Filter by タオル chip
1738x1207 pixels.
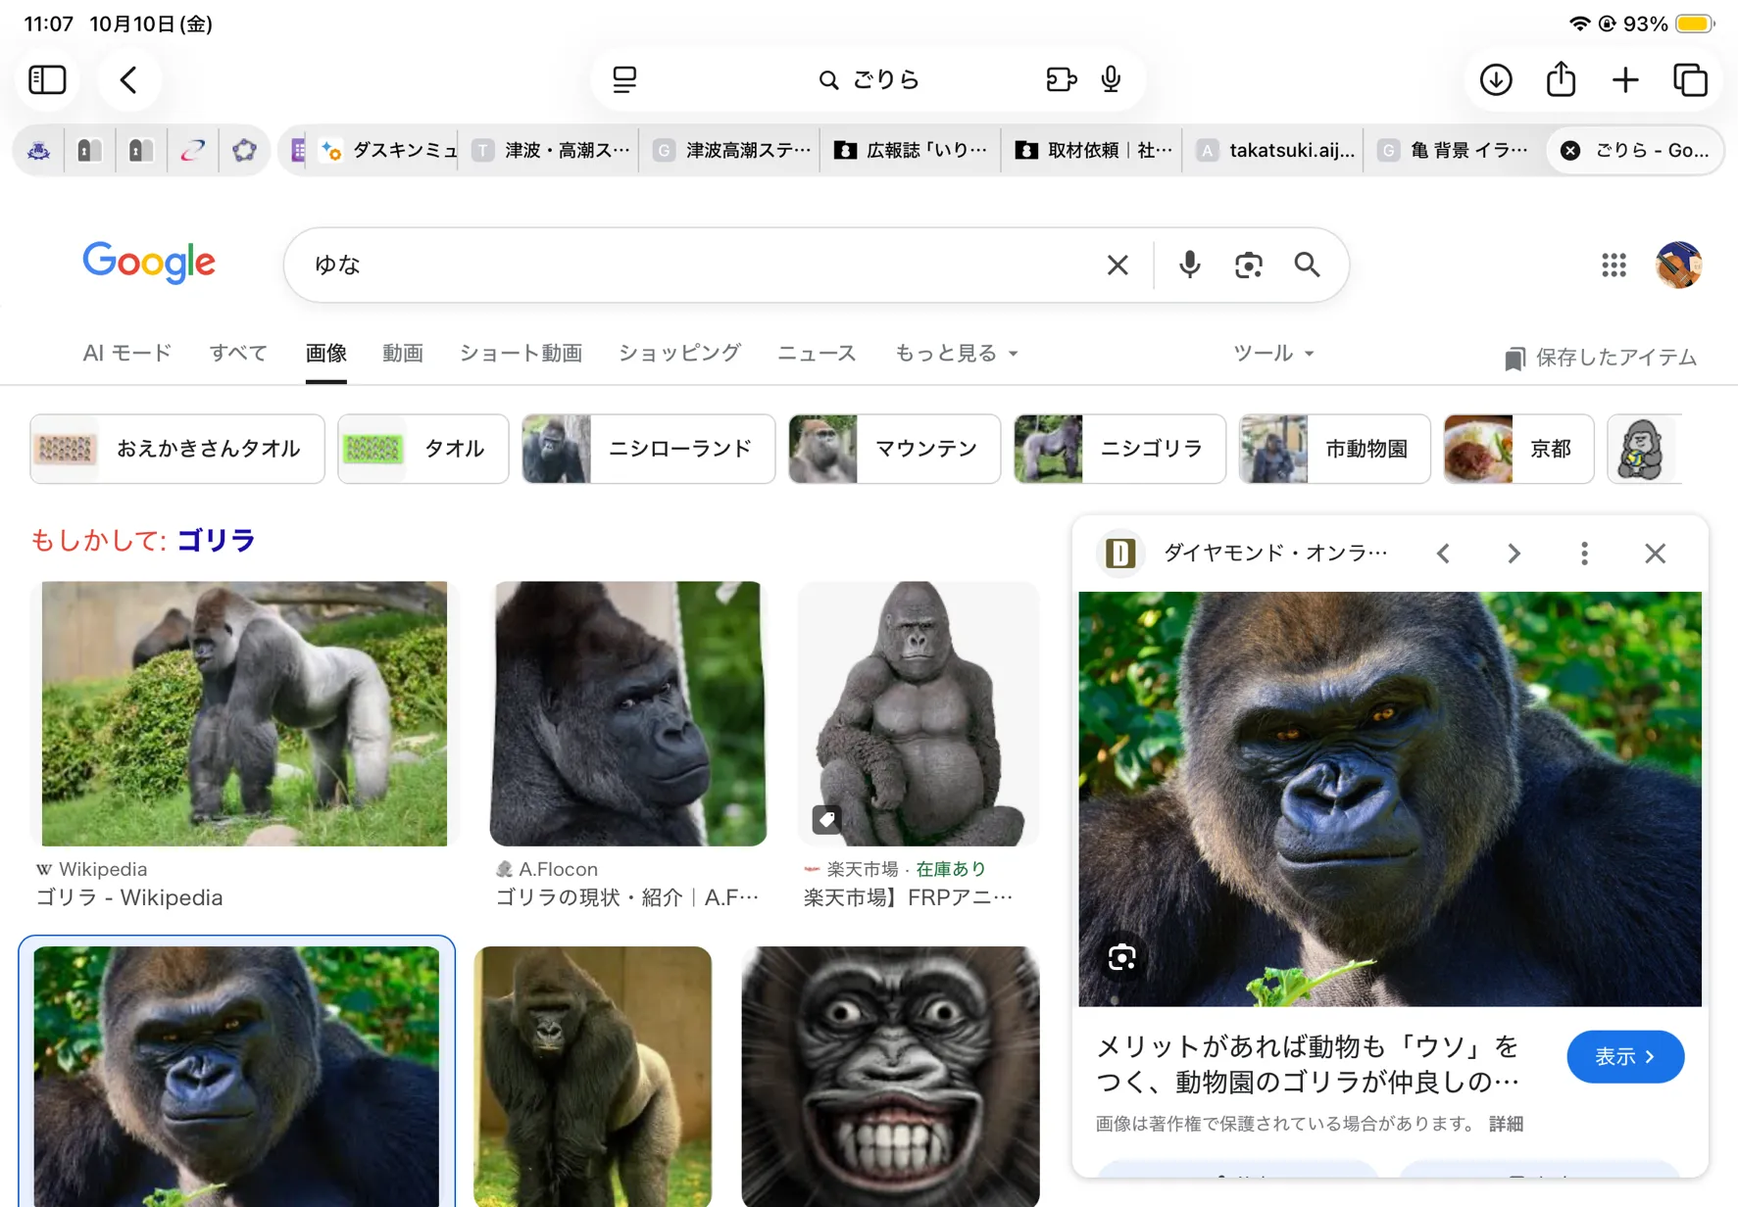pyautogui.click(x=423, y=449)
